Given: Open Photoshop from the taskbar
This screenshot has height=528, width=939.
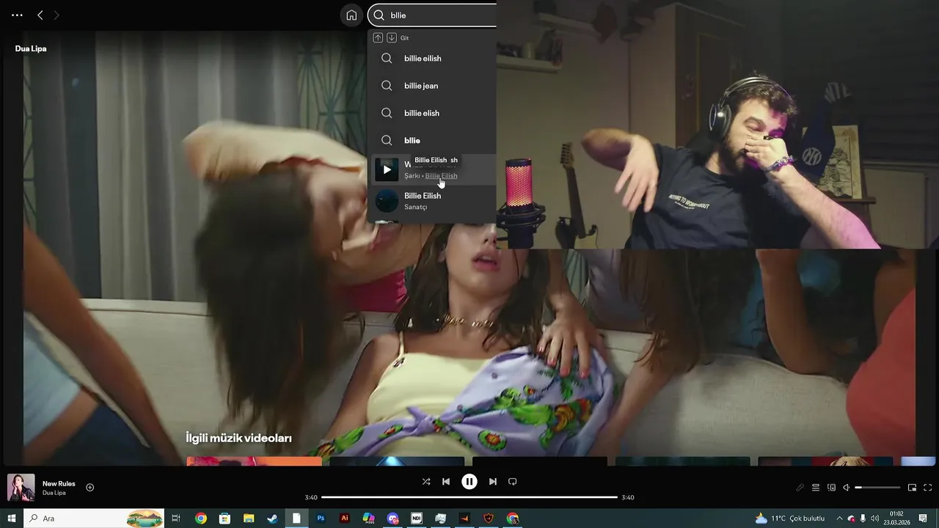Looking at the screenshot, I should coord(321,518).
